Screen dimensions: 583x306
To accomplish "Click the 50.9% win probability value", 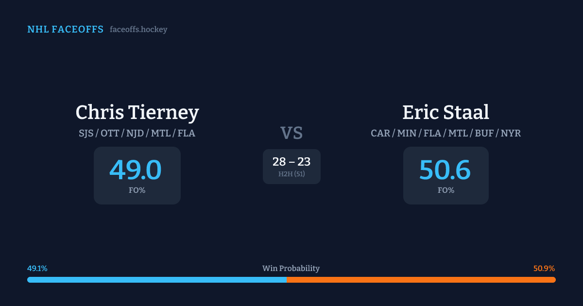I will pyautogui.click(x=544, y=269).
